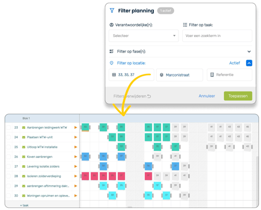The width and height of the screenshot is (261, 210).
Task: Select the Marconistraat location filter
Action: click(x=180, y=75)
